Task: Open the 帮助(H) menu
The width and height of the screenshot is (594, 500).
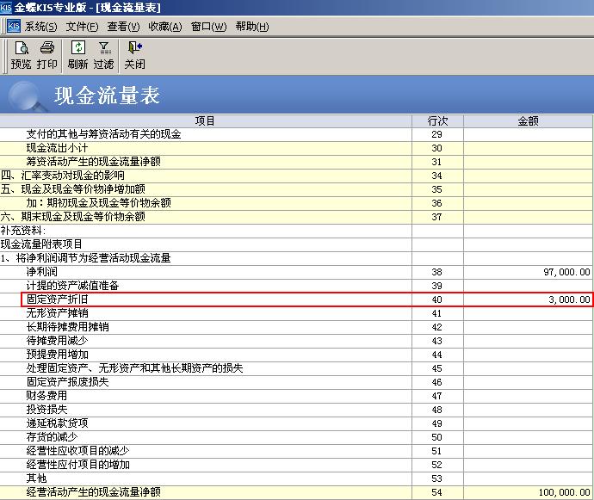Action: click(252, 27)
